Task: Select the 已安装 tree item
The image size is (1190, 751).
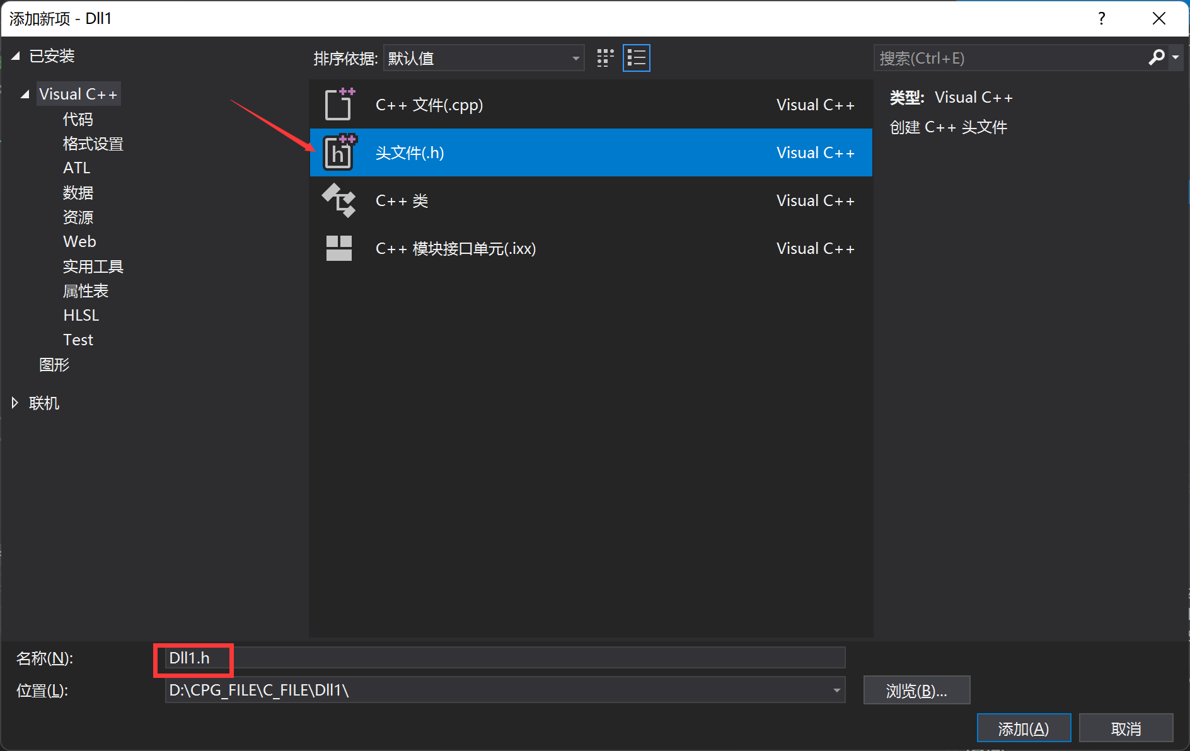Action: tap(52, 56)
